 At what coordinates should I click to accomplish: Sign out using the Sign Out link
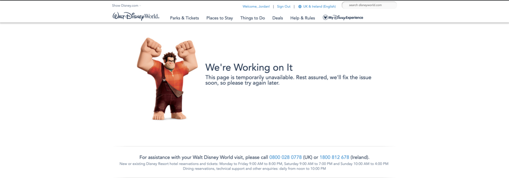click(x=284, y=6)
